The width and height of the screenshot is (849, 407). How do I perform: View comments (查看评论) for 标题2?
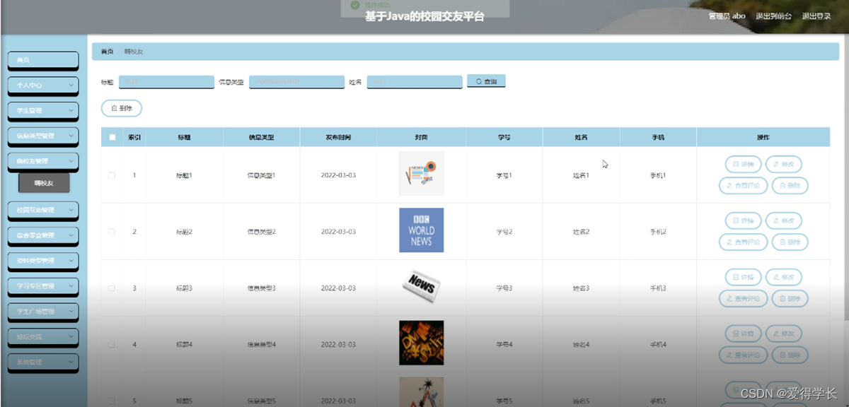click(x=743, y=242)
